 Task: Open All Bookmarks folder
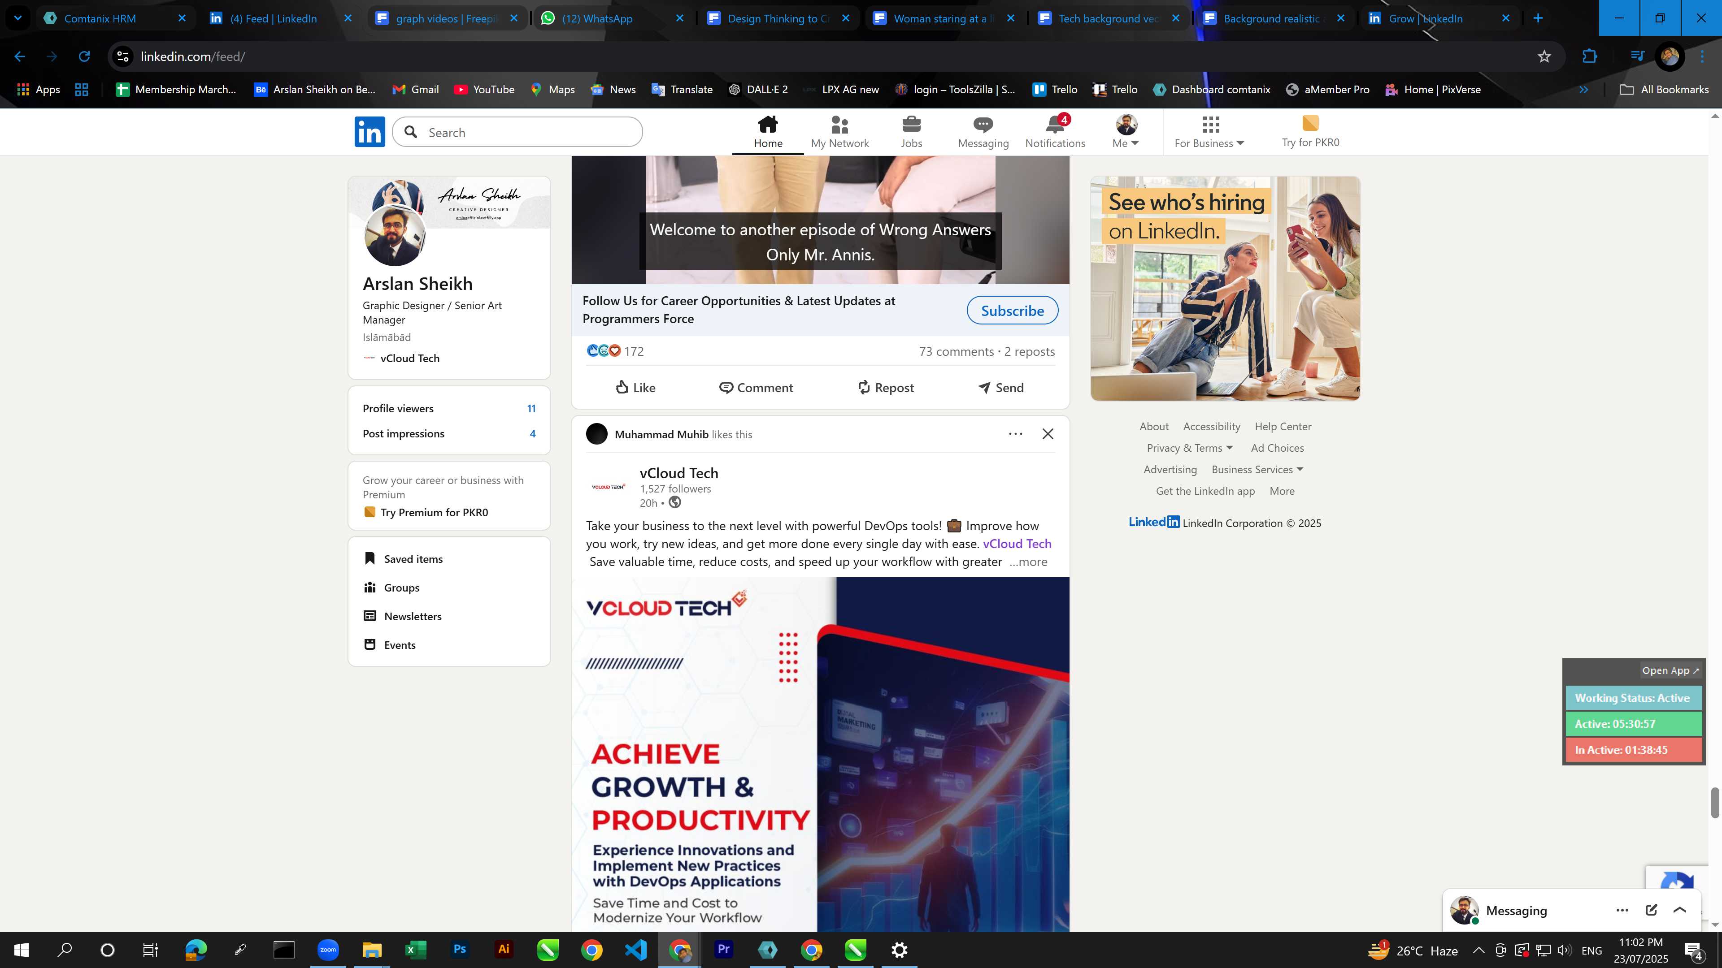tap(1664, 90)
